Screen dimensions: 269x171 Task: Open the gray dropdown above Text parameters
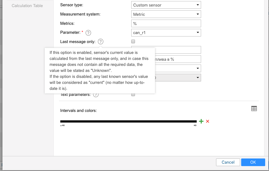pos(177,78)
